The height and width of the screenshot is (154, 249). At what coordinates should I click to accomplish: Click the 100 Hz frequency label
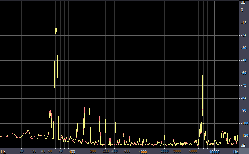[x=72, y=152]
